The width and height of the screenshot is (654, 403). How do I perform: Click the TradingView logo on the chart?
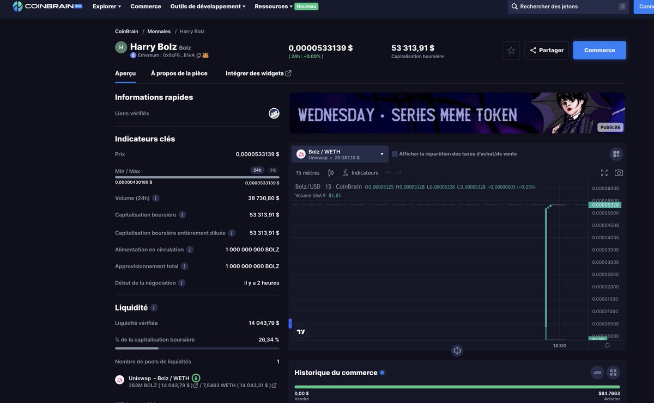click(x=301, y=331)
